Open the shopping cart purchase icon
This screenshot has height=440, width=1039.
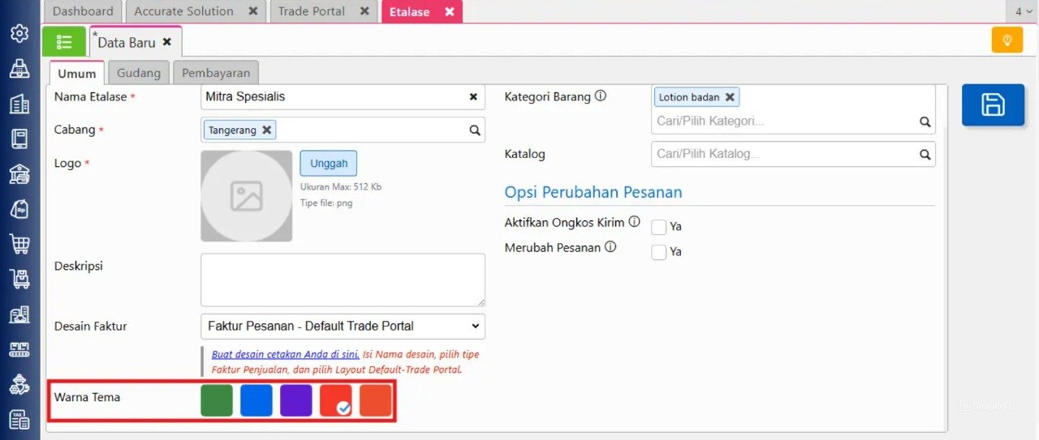click(x=19, y=243)
